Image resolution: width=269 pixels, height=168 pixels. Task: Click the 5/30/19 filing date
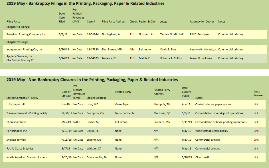pyautogui.click(x=64, y=50)
